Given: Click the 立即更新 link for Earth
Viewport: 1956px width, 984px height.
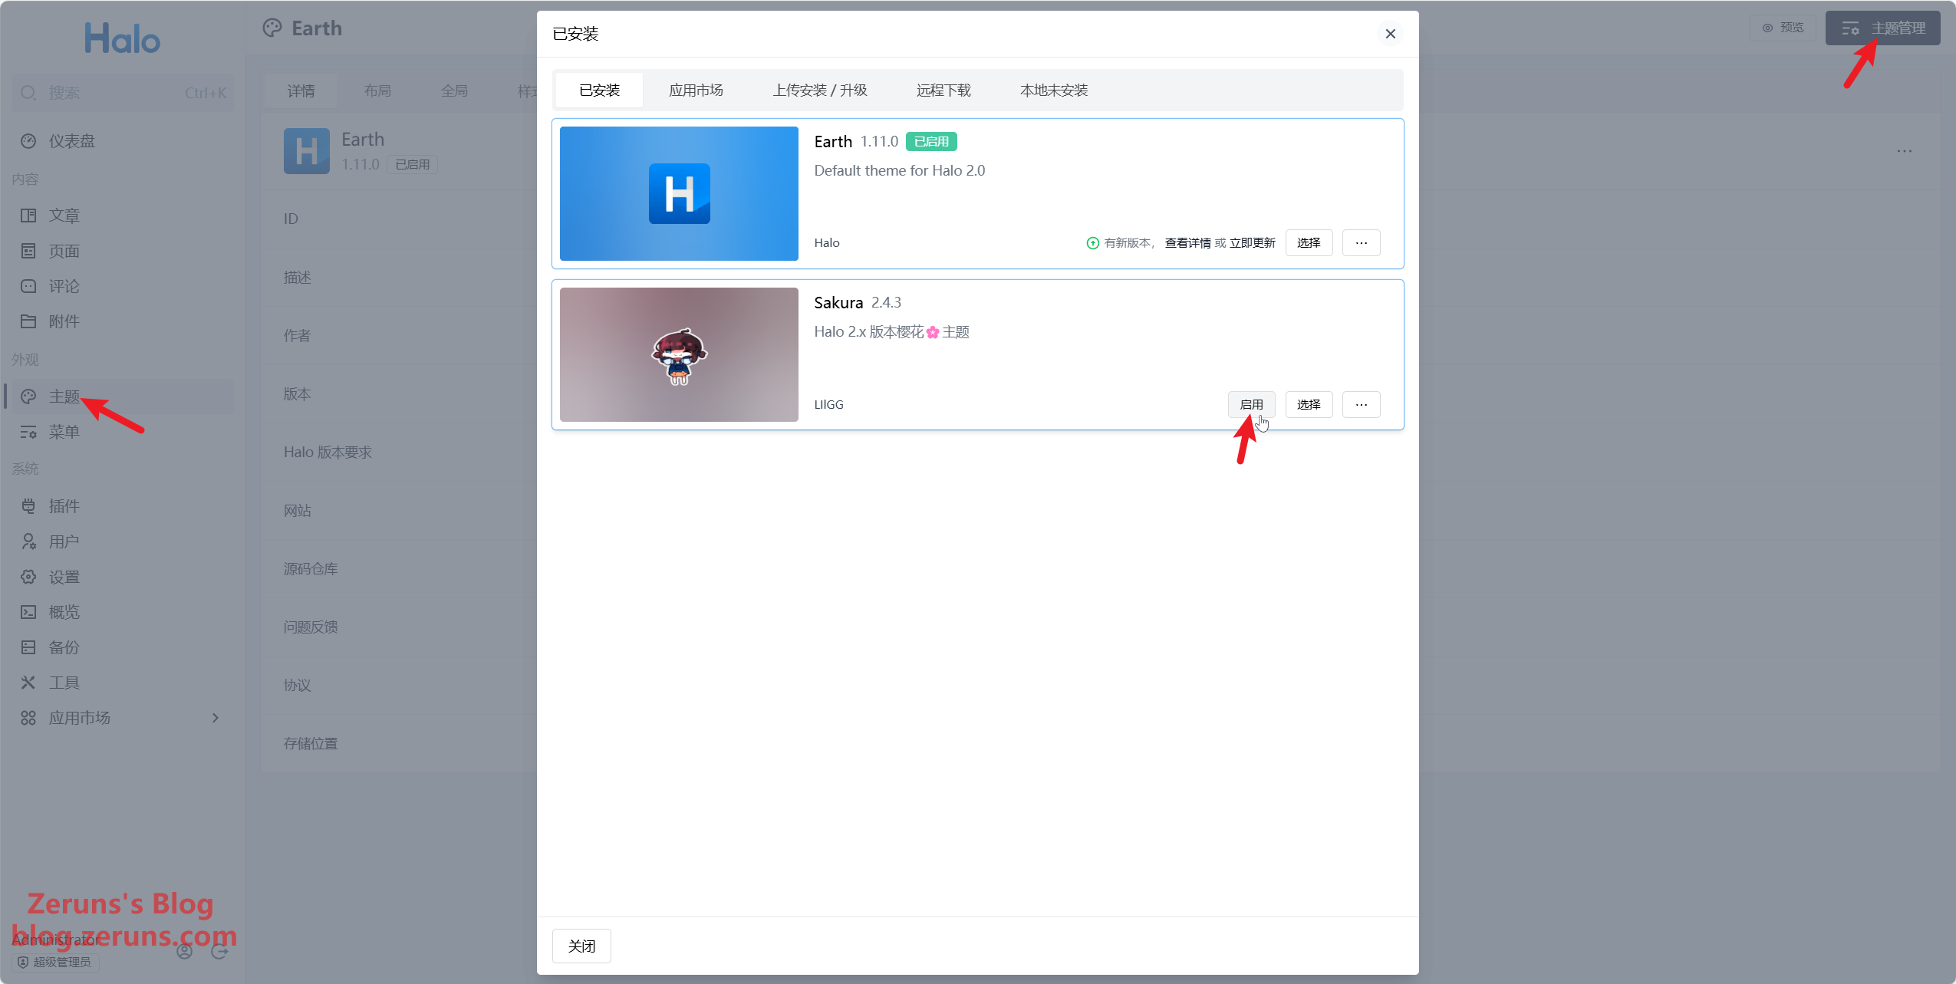Looking at the screenshot, I should click(x=1252, y=243).
